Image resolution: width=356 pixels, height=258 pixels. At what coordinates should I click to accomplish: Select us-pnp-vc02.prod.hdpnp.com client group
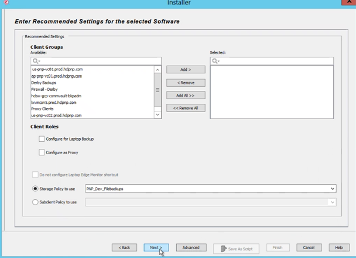click(57, 116)
